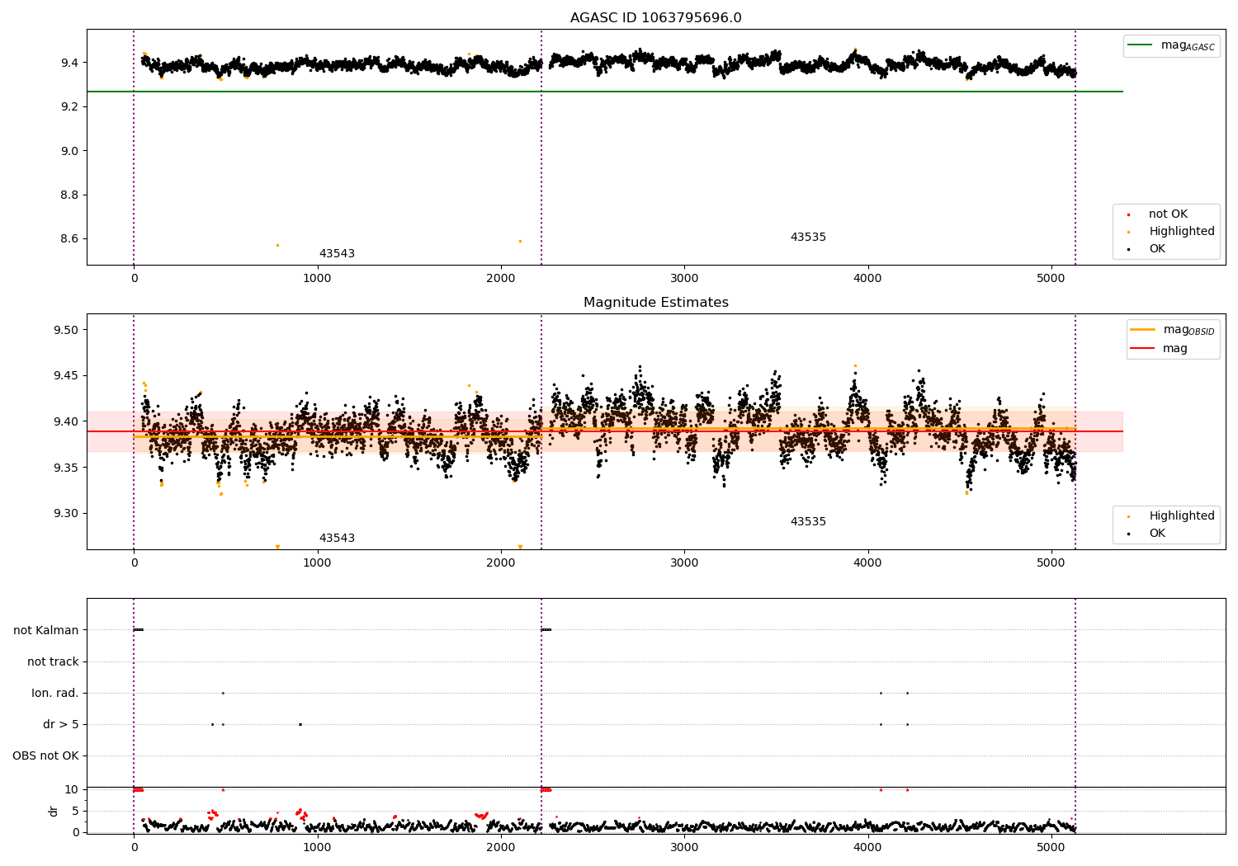Click x-tick "4000" under the middle plot
The height and width of the screenshot is (866, 1238).
868,563
